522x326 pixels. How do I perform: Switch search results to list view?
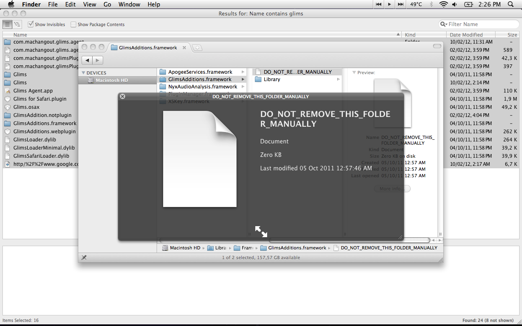(7, 24)
